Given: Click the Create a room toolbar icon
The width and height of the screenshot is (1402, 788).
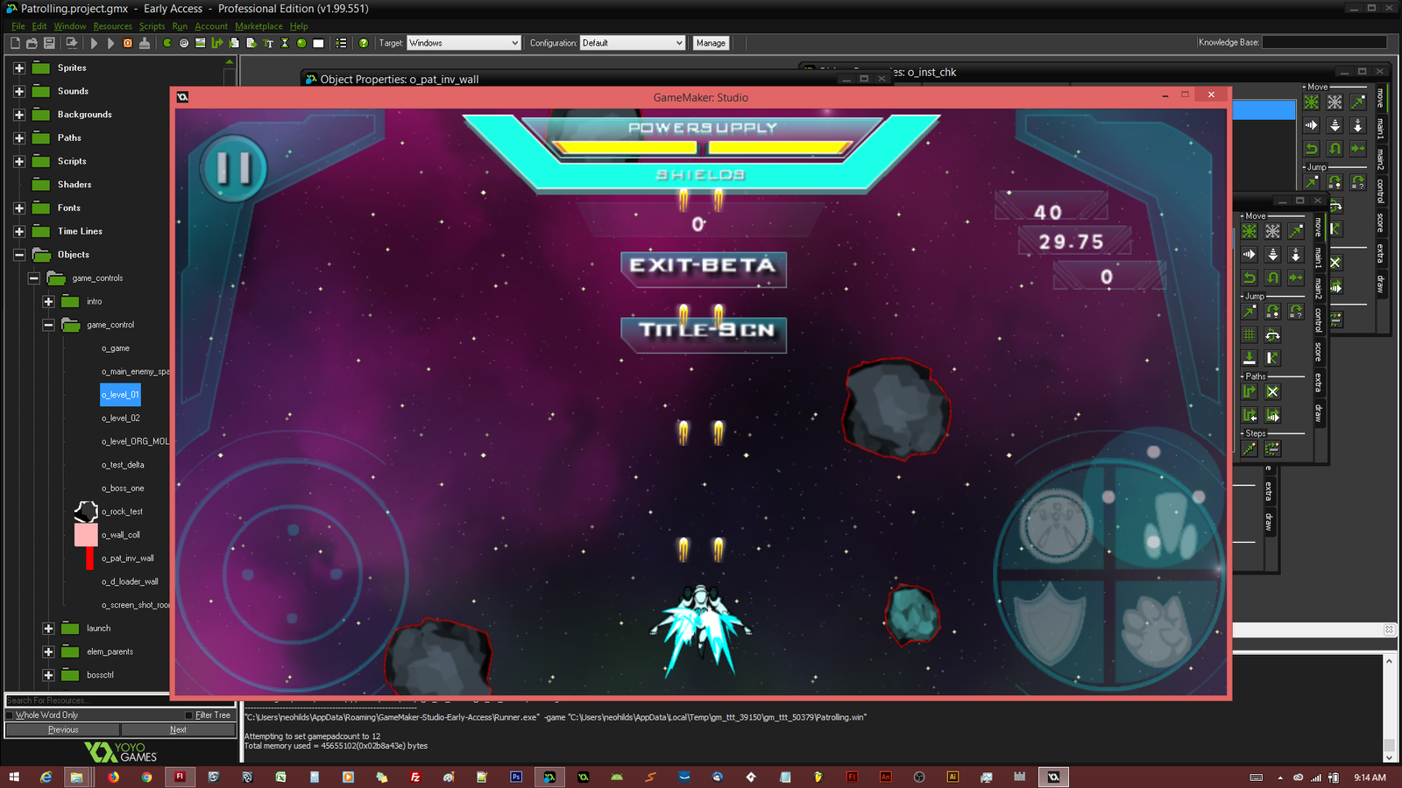Looking at the screenshot, I should click(x=318, y=43).
